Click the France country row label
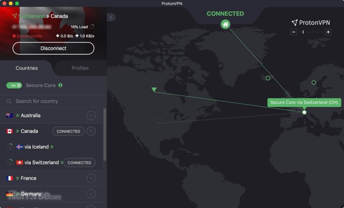 pos(28,178)
